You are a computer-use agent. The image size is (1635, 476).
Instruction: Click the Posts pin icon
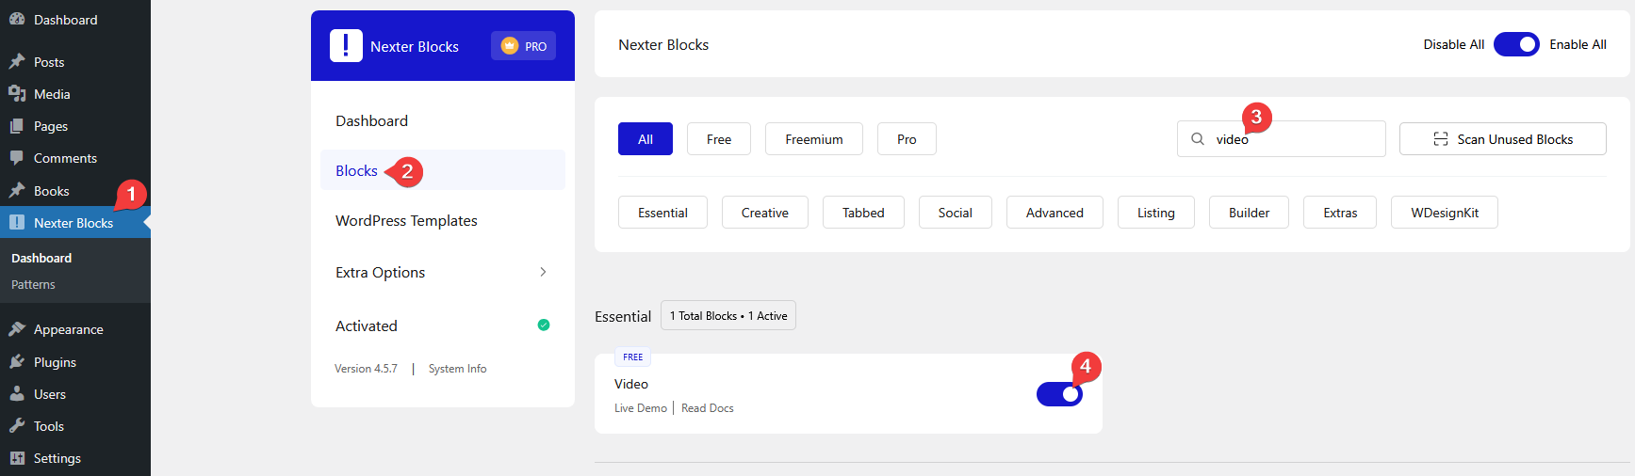pos(17,62)
